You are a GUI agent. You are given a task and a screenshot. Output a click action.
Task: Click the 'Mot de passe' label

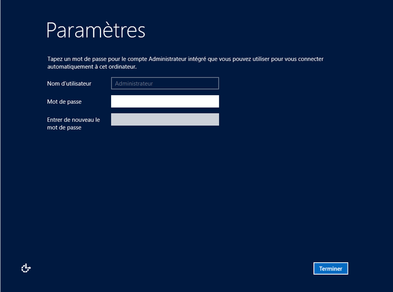click(64, 101)
